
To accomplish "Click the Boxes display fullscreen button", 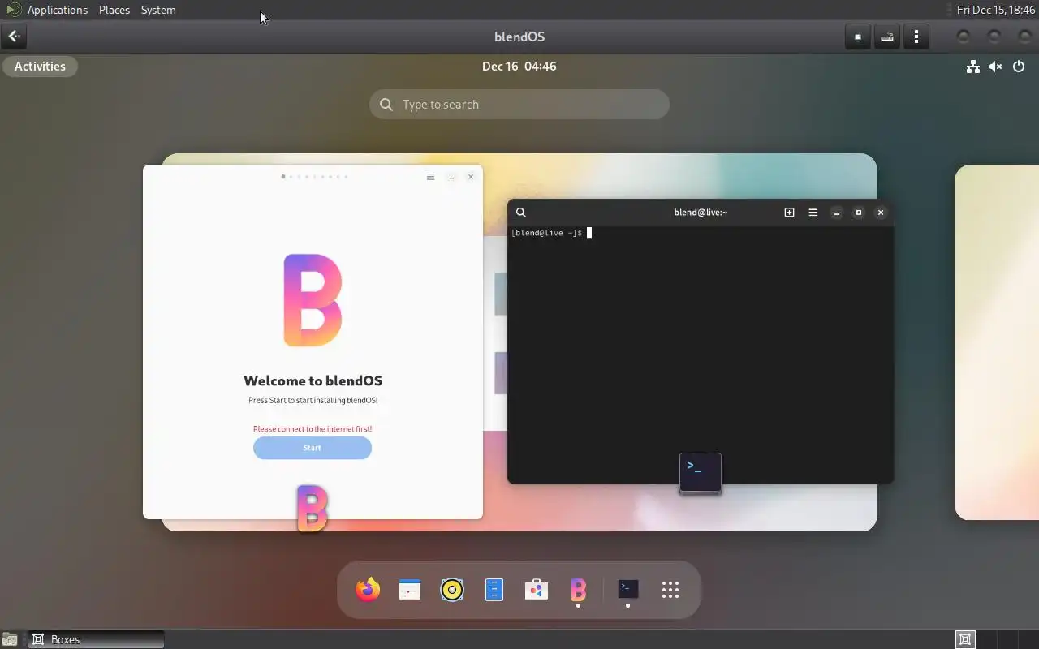I will pos(858,37).
